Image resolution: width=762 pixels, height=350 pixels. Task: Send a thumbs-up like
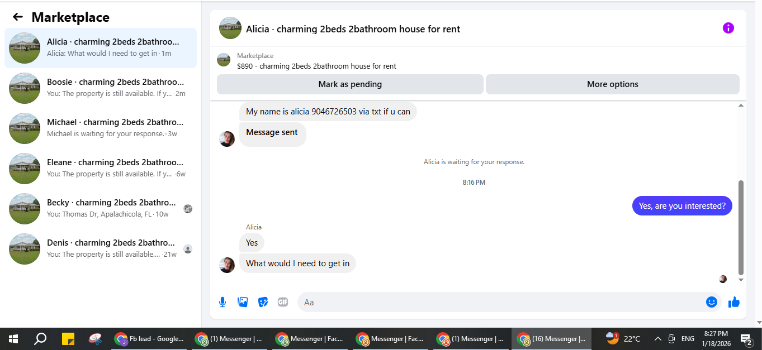pyautogui.click(x=734, y=302)
